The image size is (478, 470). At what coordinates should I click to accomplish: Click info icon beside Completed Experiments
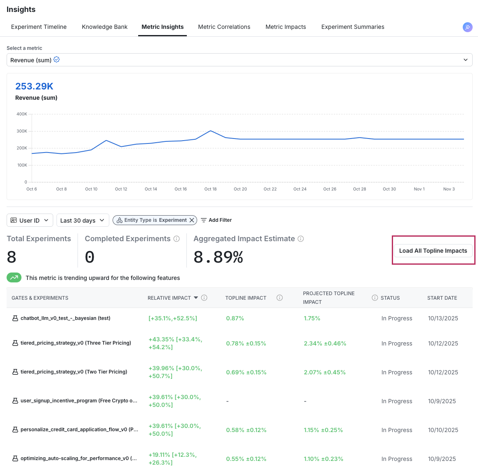pos(177,239)
